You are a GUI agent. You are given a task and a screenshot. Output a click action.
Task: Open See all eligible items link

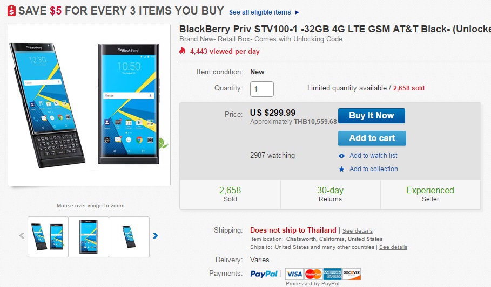click(264, 12)
